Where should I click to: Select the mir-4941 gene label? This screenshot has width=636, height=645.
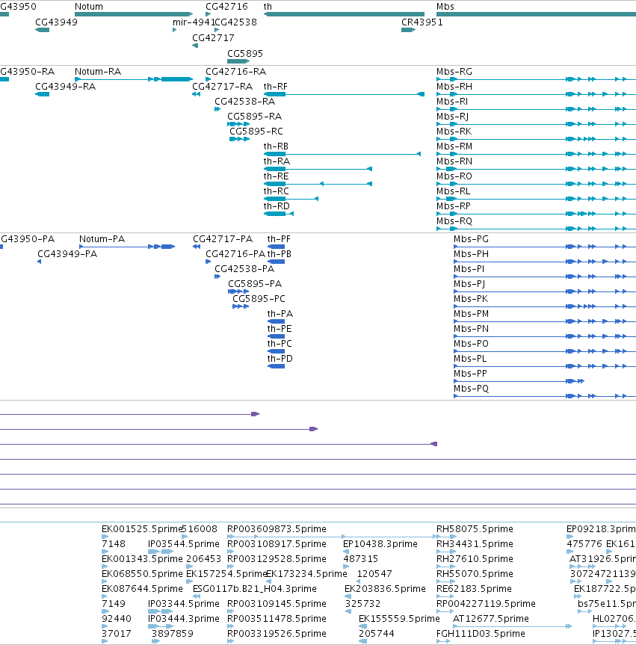coord(194,22)
